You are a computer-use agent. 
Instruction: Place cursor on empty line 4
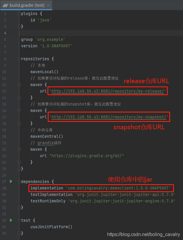[x=101, y=33]
